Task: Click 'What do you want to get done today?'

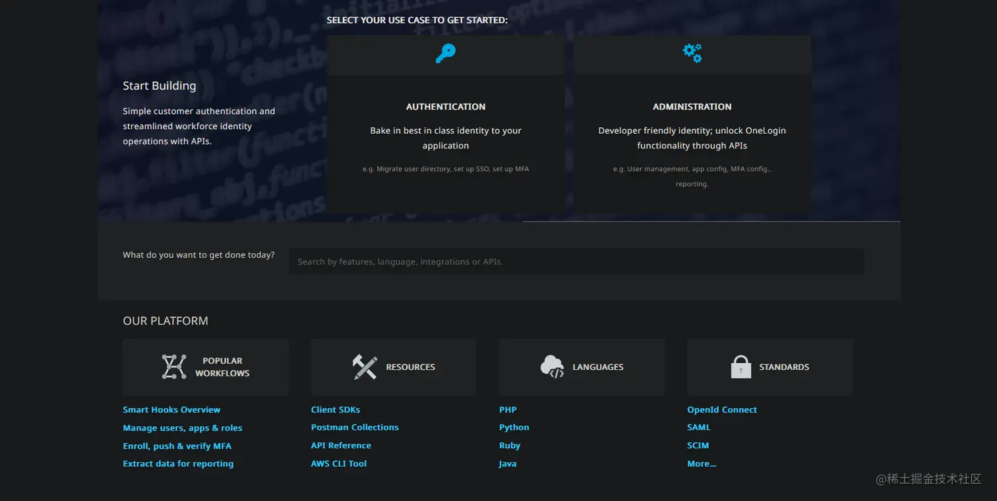Action: (198, 255)
